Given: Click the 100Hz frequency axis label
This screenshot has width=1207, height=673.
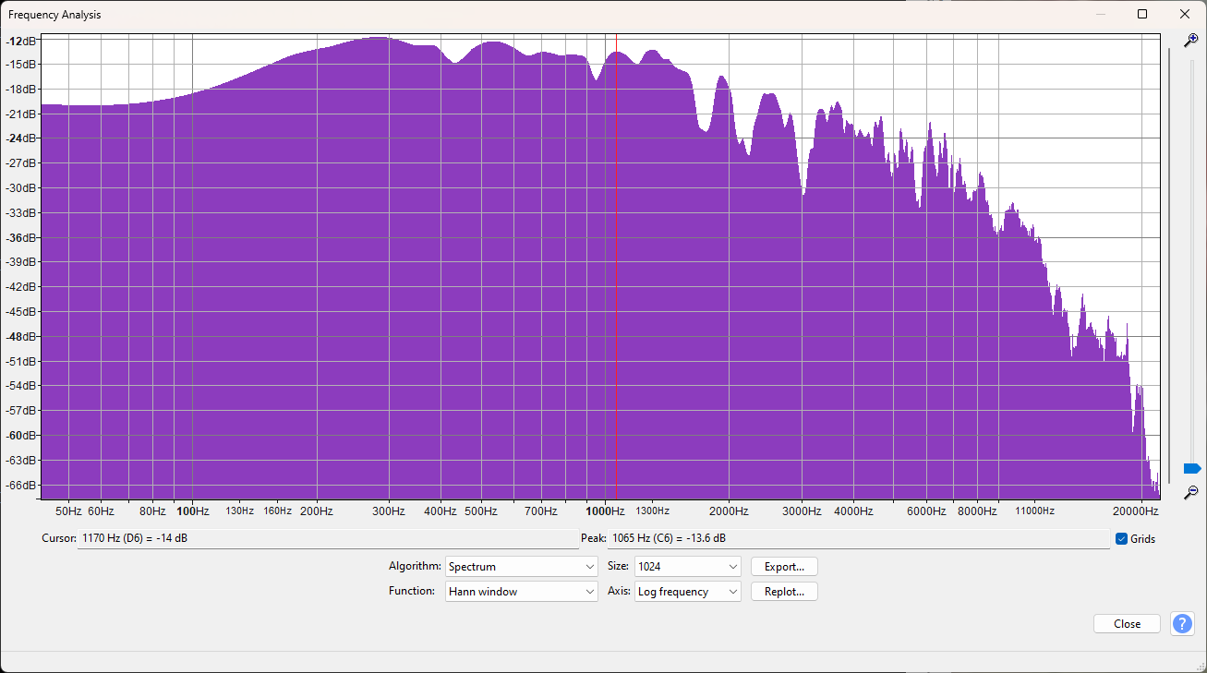Looking at the screenshot, I should click(x=192, y=511).
